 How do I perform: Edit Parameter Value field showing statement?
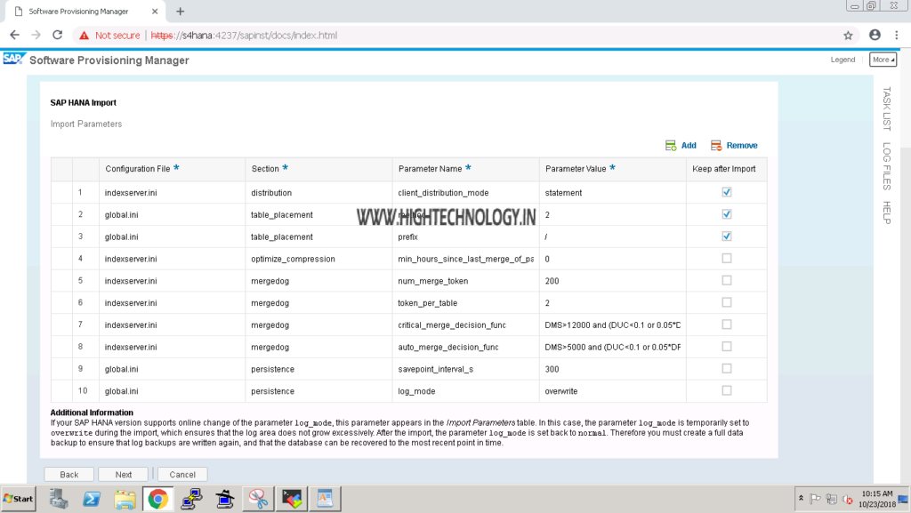(612, 193)
